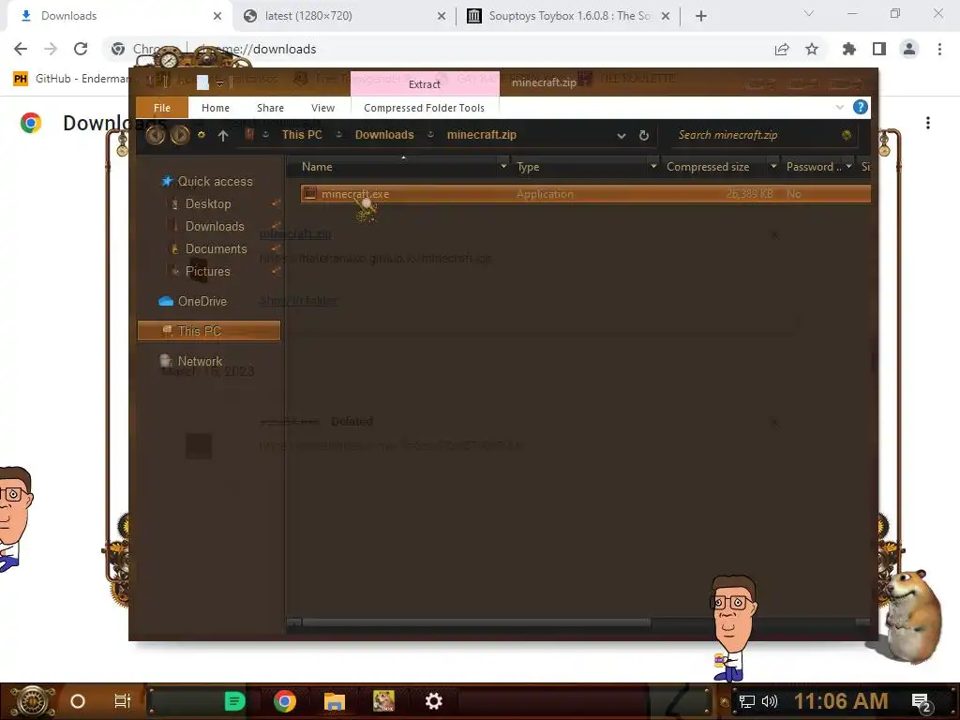This screenshot has height=720, width=960.
Task: Open the Toybox hamster app in taskbar
Action: [383, 701]
